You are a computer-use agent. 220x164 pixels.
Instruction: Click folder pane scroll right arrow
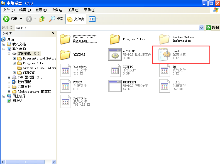click(x=54, y=162)
